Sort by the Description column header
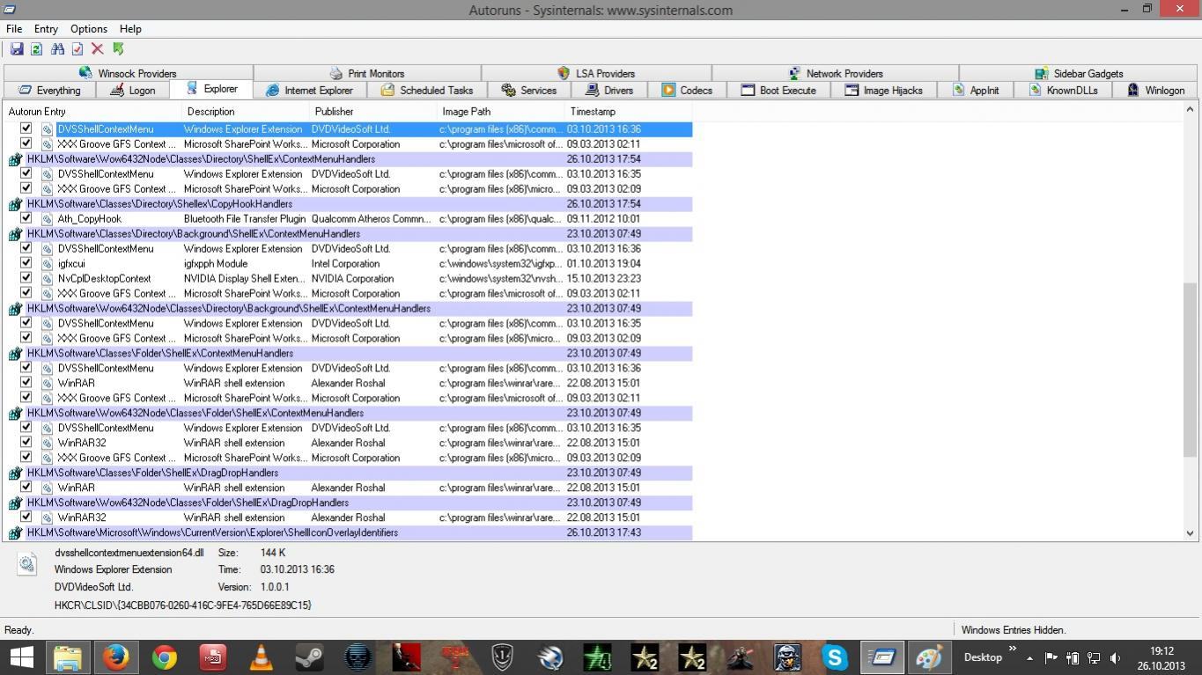1202x675 pixels. [x=245, y=112]
